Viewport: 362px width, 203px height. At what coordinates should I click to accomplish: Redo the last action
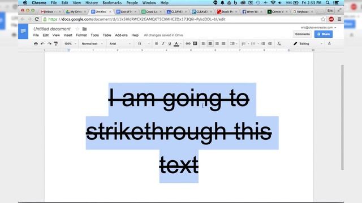(x=49, y=43)
